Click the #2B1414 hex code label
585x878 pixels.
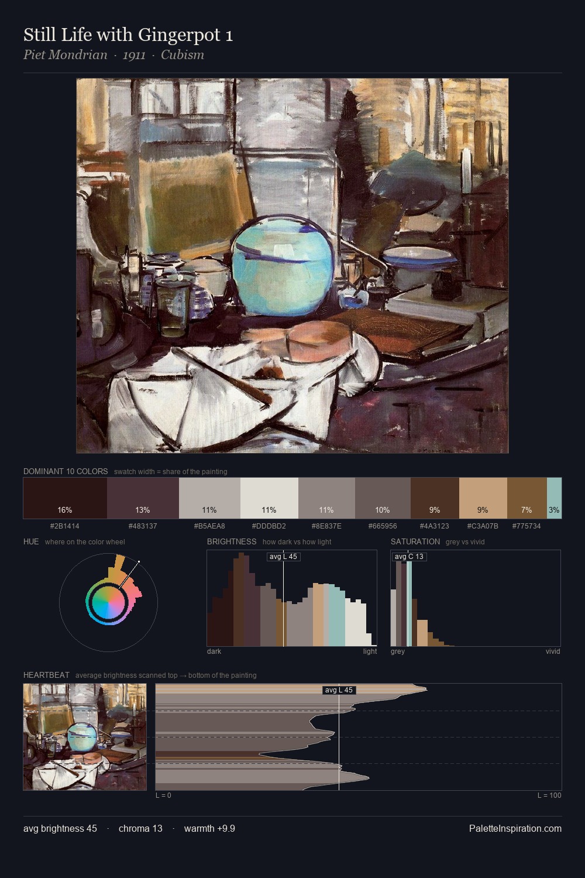pyautogui.click(x=65, y=526)
